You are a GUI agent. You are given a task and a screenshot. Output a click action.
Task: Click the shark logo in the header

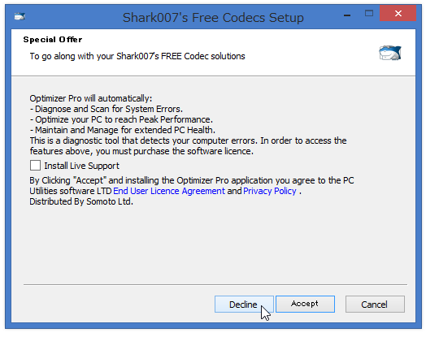click(x=390, y=53)
